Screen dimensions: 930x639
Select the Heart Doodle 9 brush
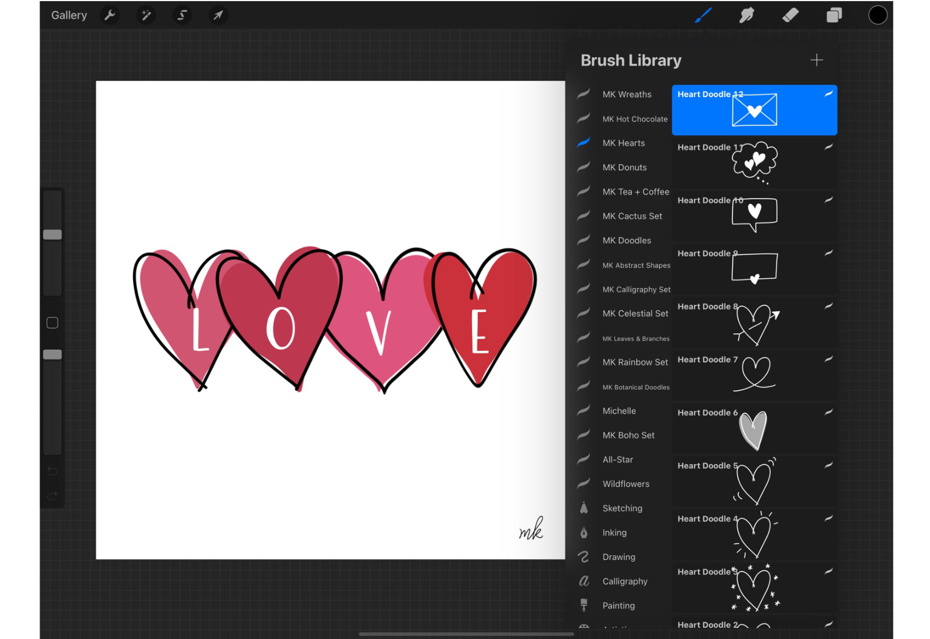coord(754,270)
